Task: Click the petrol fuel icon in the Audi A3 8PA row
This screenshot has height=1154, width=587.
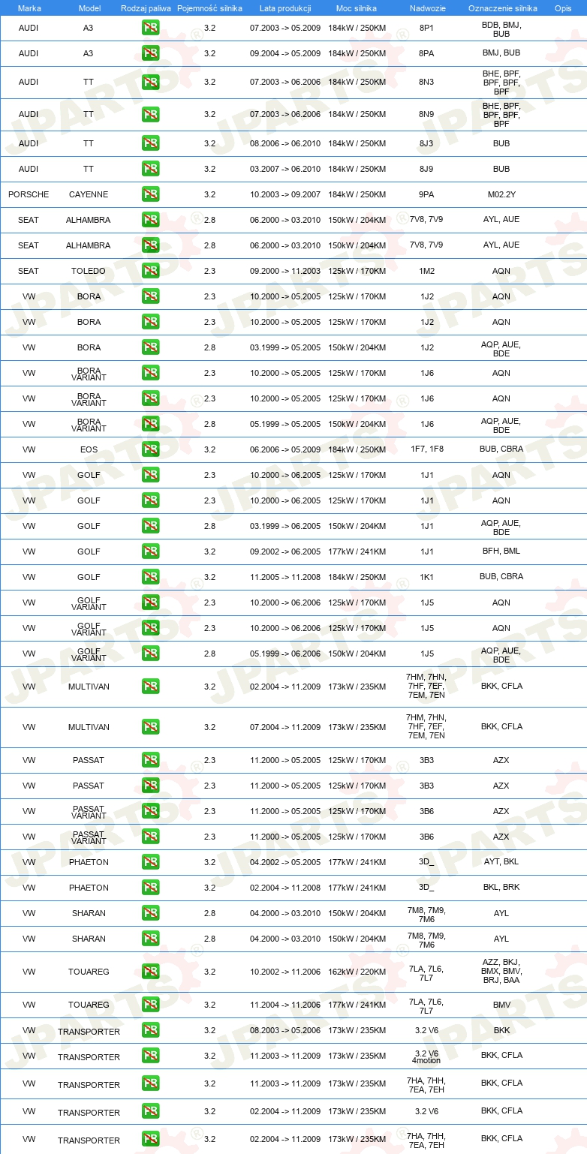Action: click(150, 53)
